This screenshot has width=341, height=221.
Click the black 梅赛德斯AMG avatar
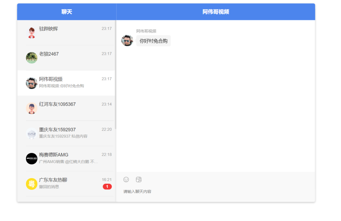pos(31,158)
